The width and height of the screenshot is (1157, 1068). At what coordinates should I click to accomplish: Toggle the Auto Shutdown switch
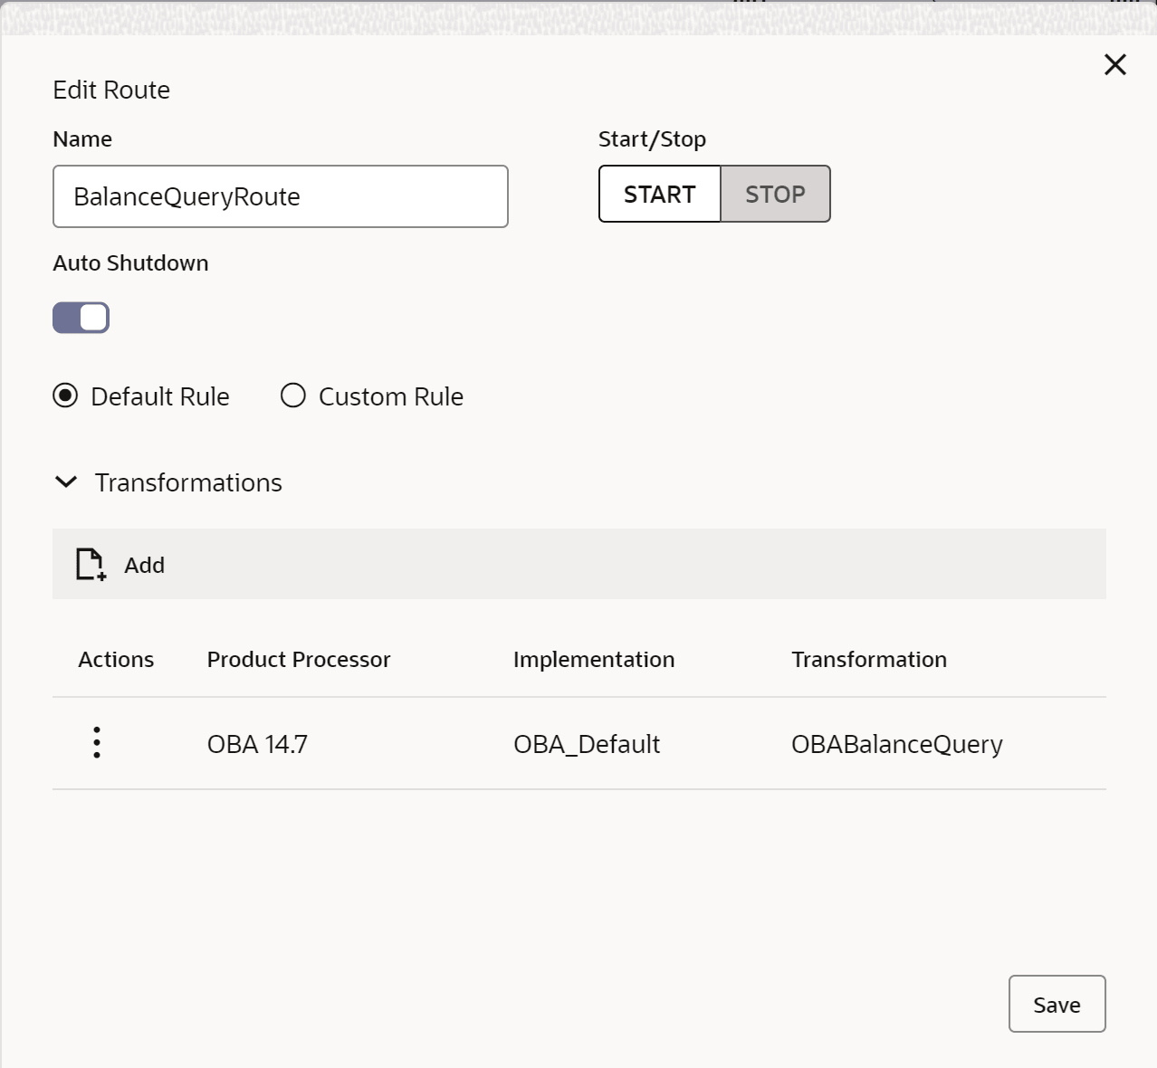tap(81, 318)
